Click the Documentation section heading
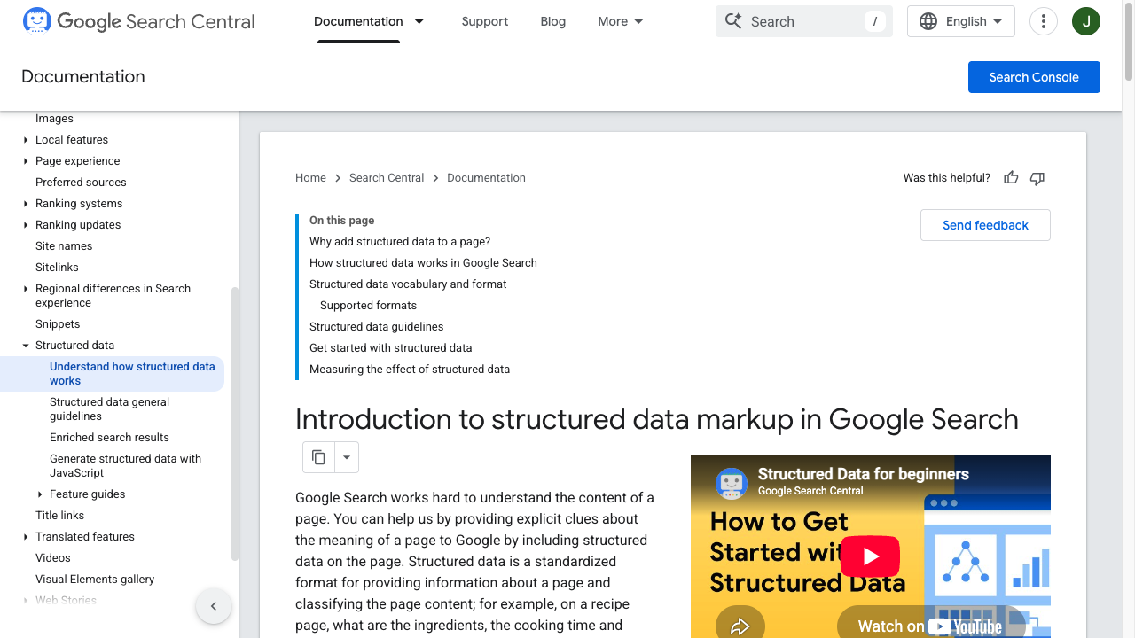Screen dimensions: 1135x638 pyautogui.click(x=83, y=77)
